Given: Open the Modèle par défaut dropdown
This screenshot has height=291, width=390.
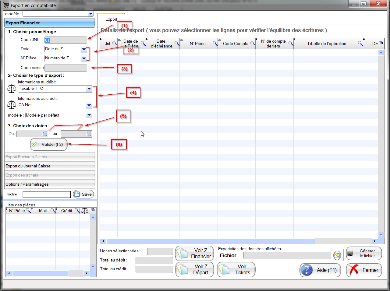Looking at the screenshot, I should [x=89, y=115].
